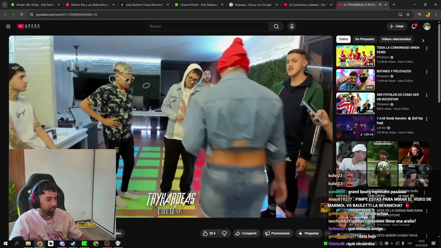This screenshot has height=248, width=441.
Task: Open the notifications bell
Action: (414, 26)
